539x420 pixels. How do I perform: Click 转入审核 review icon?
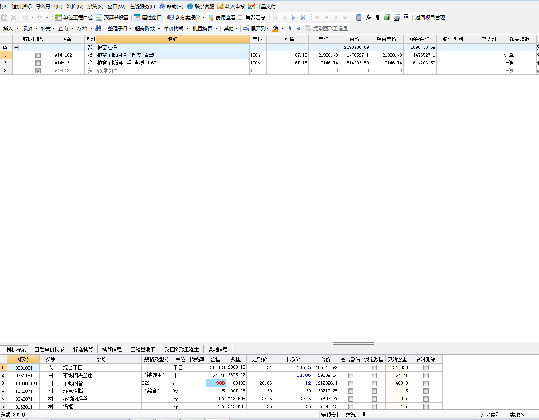(x=220, y=6)
